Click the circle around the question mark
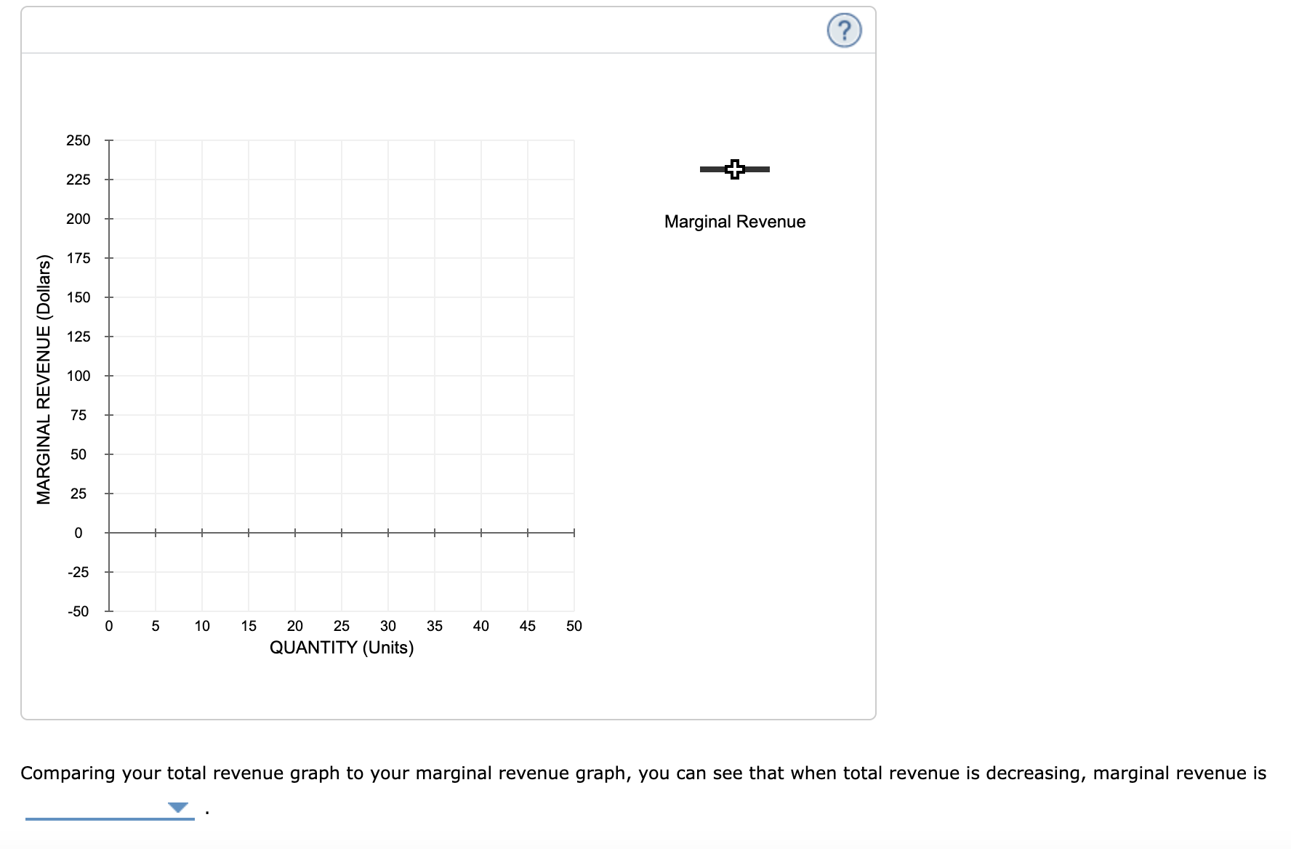Screen dimensions: 1291x849 pyautogui.click(x=843, y=31)
